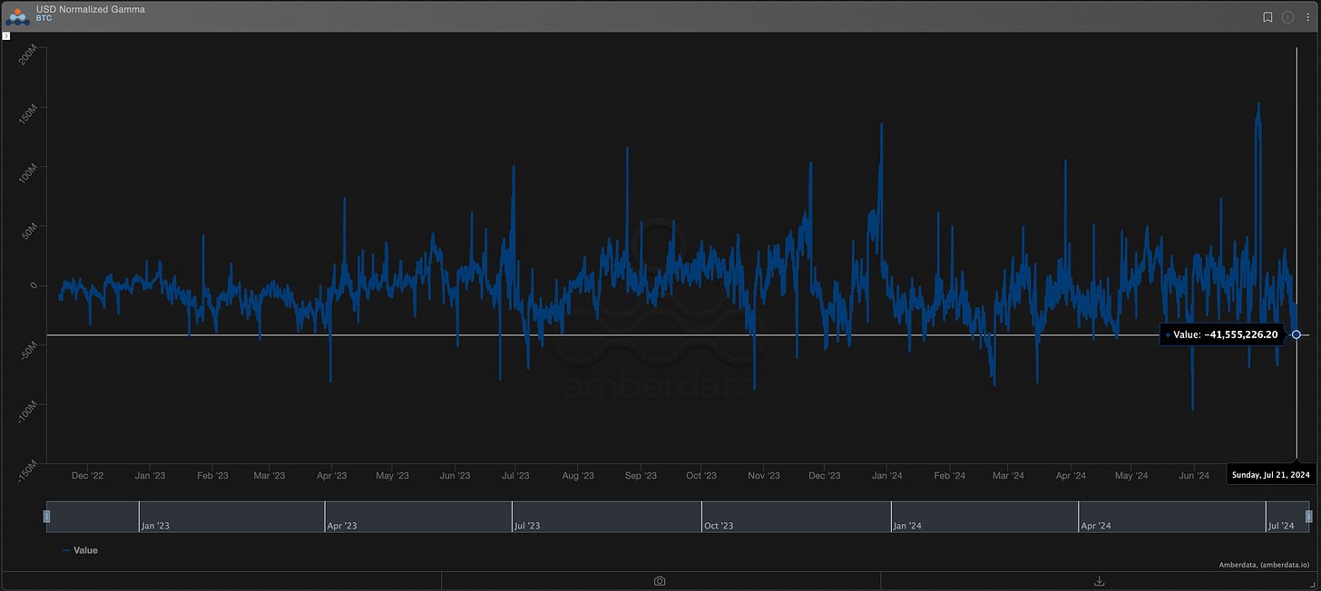Click Jan '24 in range navigator
This screenshot has height=591, width=1321.
pos(907,526)
